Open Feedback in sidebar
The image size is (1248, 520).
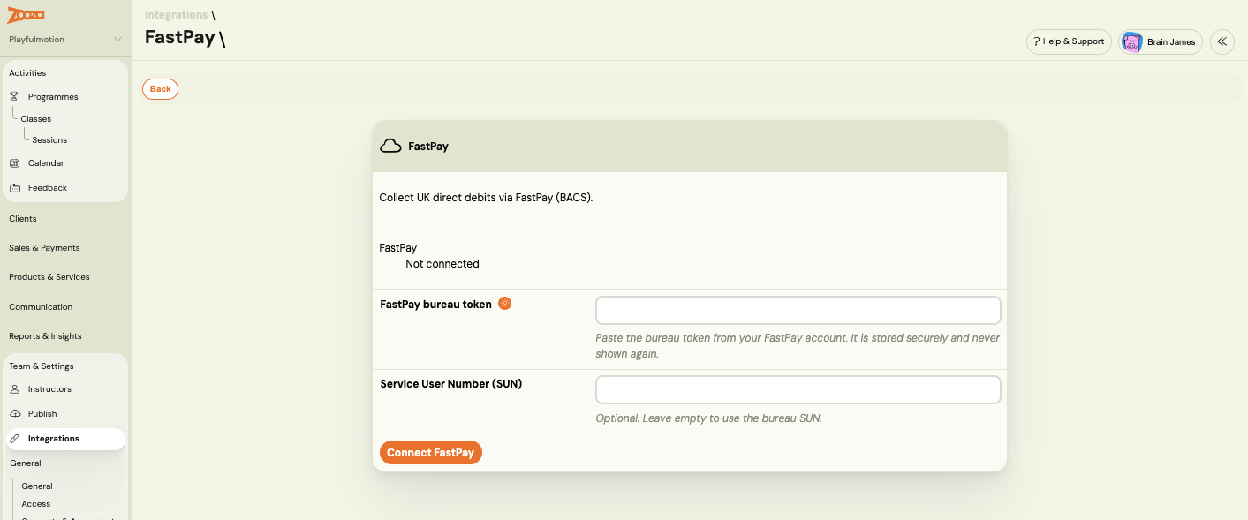click(x=48, y=188)
